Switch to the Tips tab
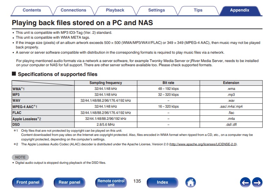This screenshot has width=275, height=192. tap(198, 10)
